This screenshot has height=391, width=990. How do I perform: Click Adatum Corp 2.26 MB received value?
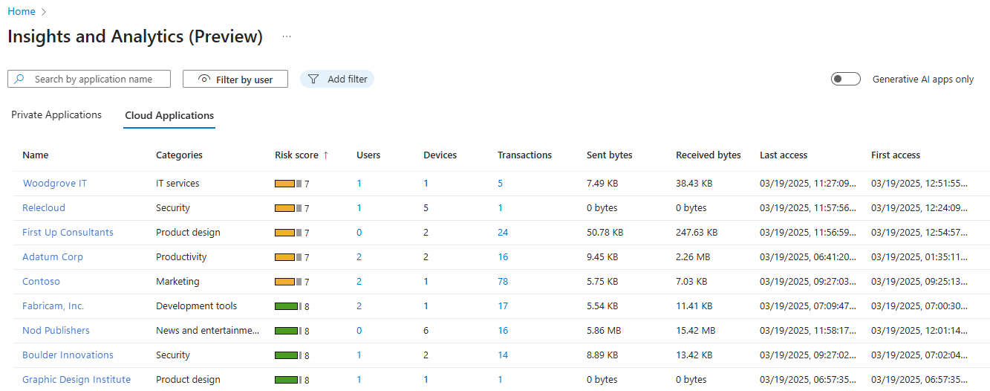692,257
